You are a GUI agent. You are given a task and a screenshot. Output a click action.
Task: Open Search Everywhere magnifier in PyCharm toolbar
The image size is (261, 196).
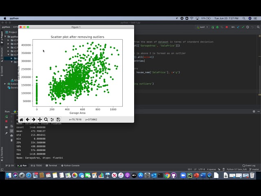[258, 27]
